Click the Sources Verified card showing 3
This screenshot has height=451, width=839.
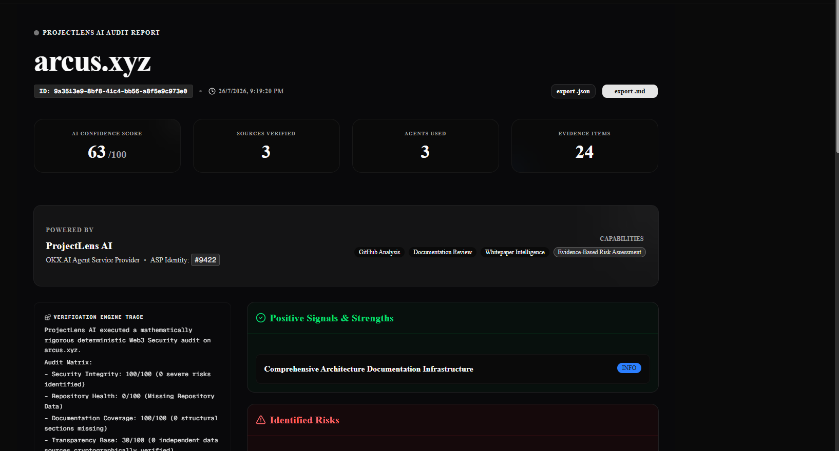coord(266,146)
